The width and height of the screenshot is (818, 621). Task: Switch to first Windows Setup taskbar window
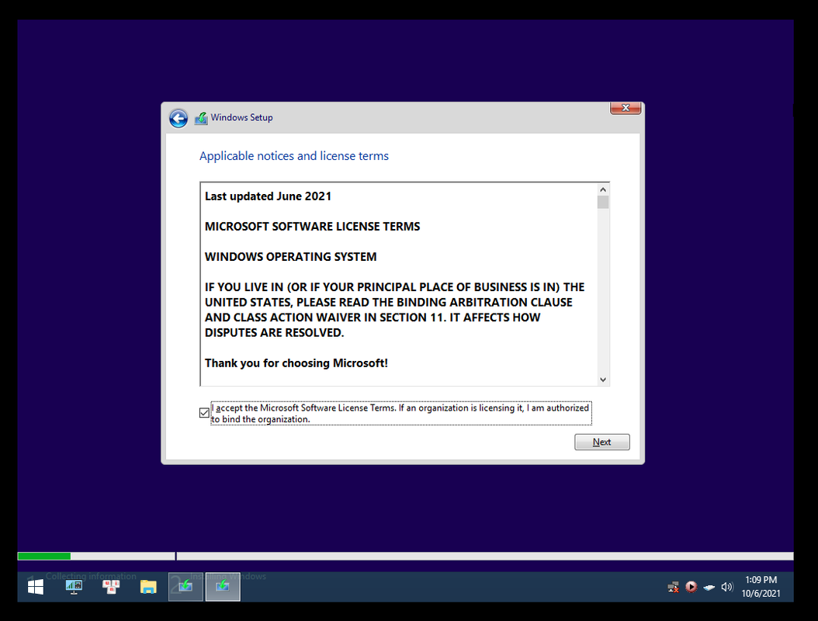[x=185, y=587]
